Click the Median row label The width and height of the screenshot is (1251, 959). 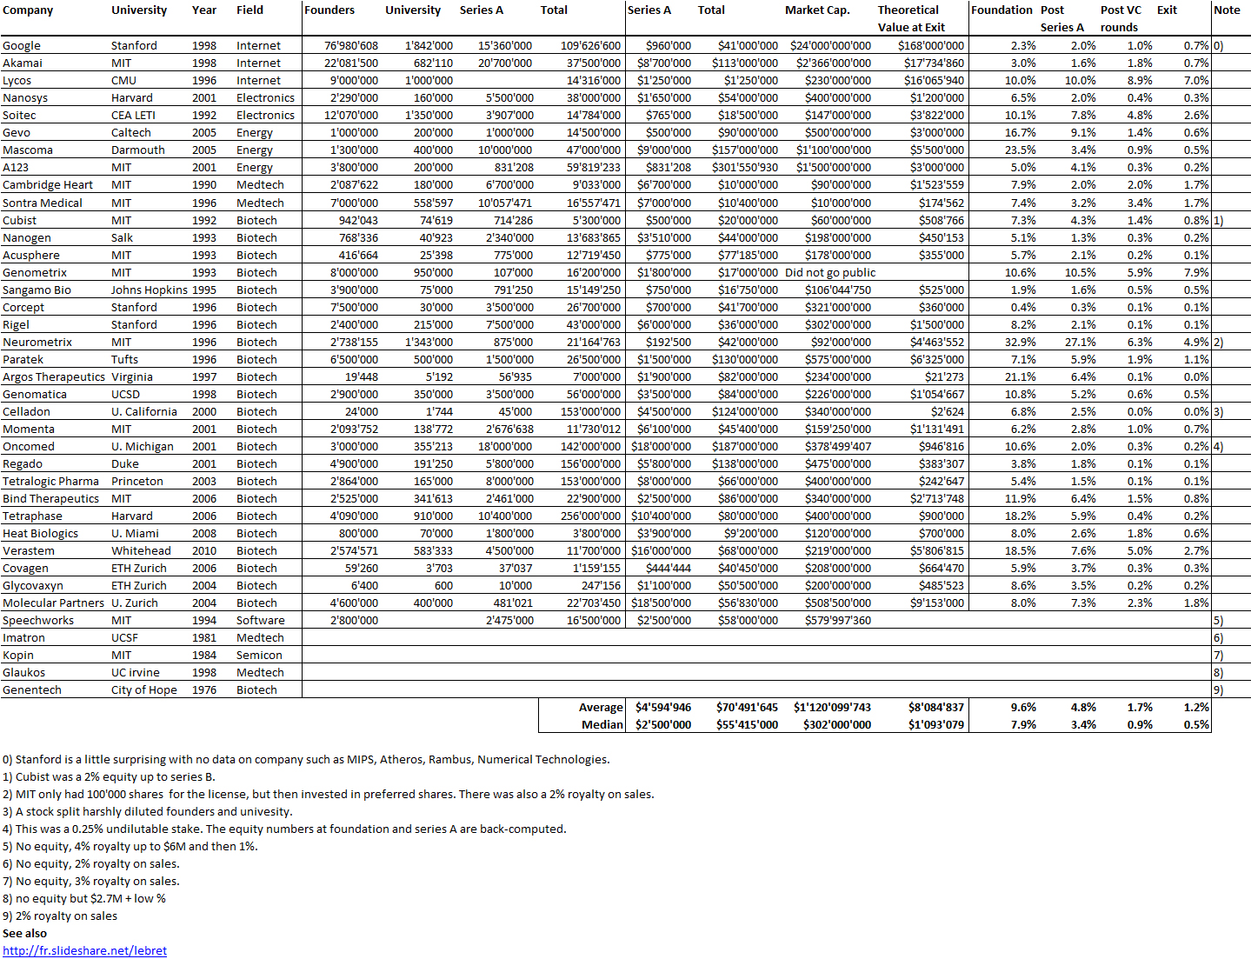coord(602,724)
